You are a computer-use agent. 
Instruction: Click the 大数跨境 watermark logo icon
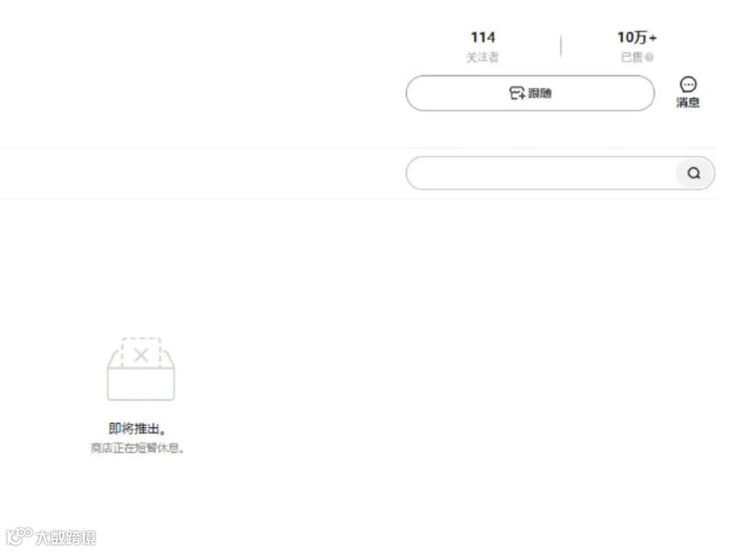tap(19, 537)
